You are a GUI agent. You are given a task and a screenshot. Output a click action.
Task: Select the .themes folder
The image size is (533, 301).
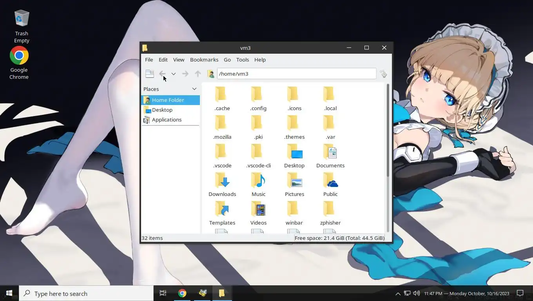click(294, 127)
